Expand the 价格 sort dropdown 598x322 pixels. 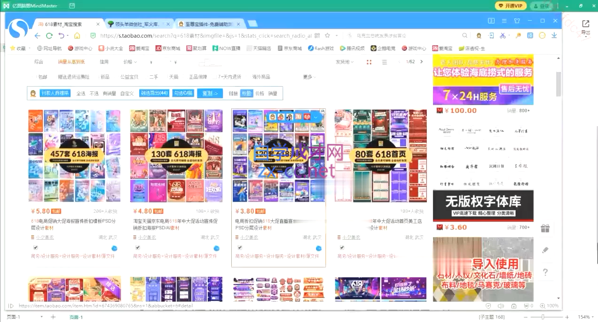click(129, 62)
